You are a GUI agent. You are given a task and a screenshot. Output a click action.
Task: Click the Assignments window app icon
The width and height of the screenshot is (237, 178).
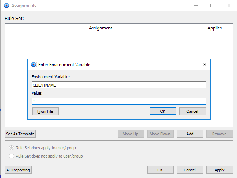pos(7,6)
